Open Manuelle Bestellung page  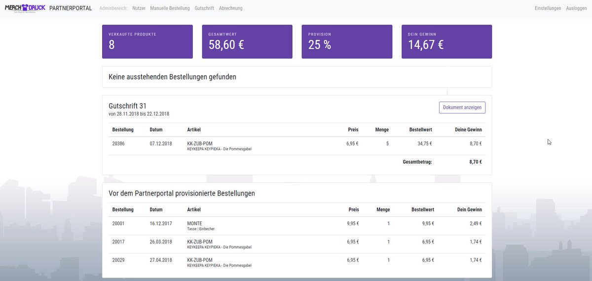tap(170, 8)
